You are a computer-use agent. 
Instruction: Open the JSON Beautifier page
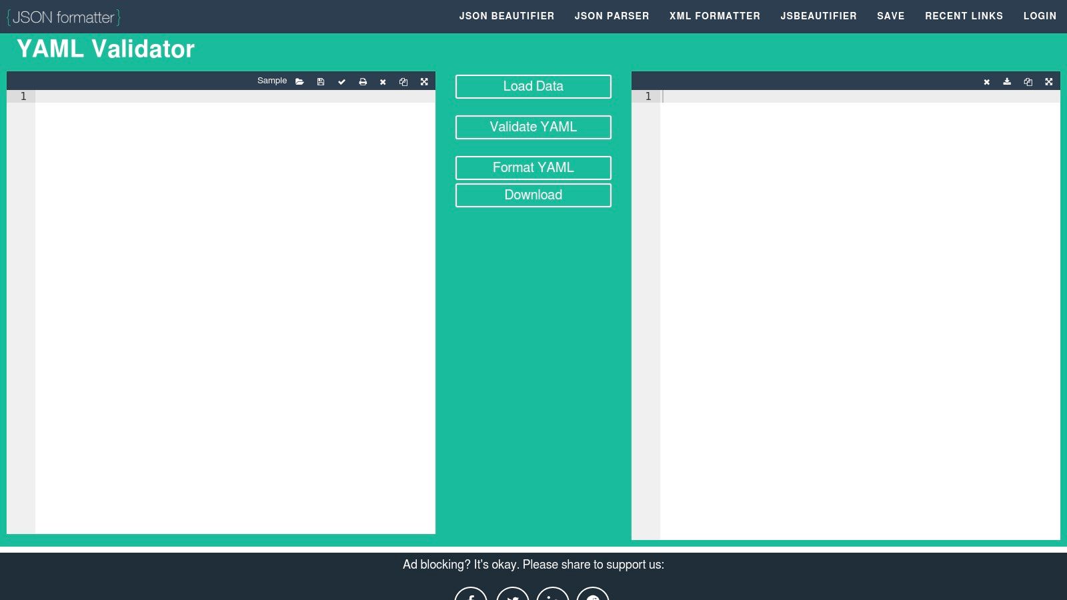[507, 16]
